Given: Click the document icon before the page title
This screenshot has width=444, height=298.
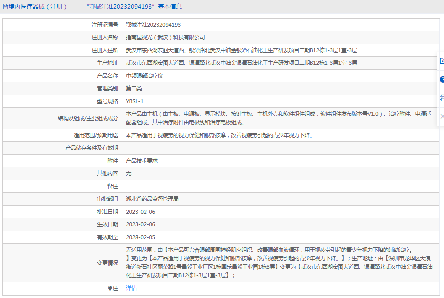Looking at the screenshot, I should tap(5, 7).
